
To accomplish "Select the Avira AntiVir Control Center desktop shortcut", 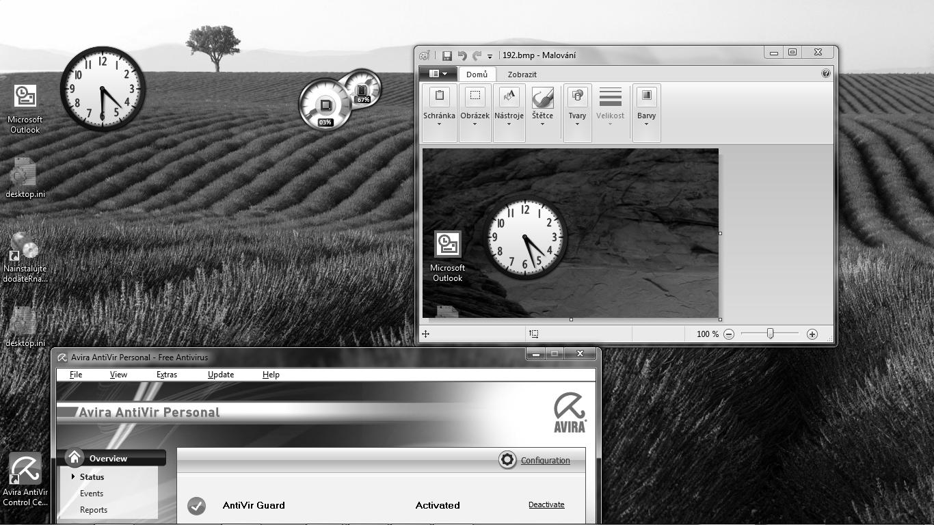I will point(25,479).
